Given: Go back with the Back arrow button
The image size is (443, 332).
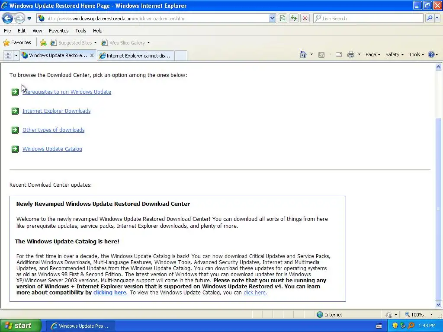Looking at the screenshot, I should click(8, 19).
